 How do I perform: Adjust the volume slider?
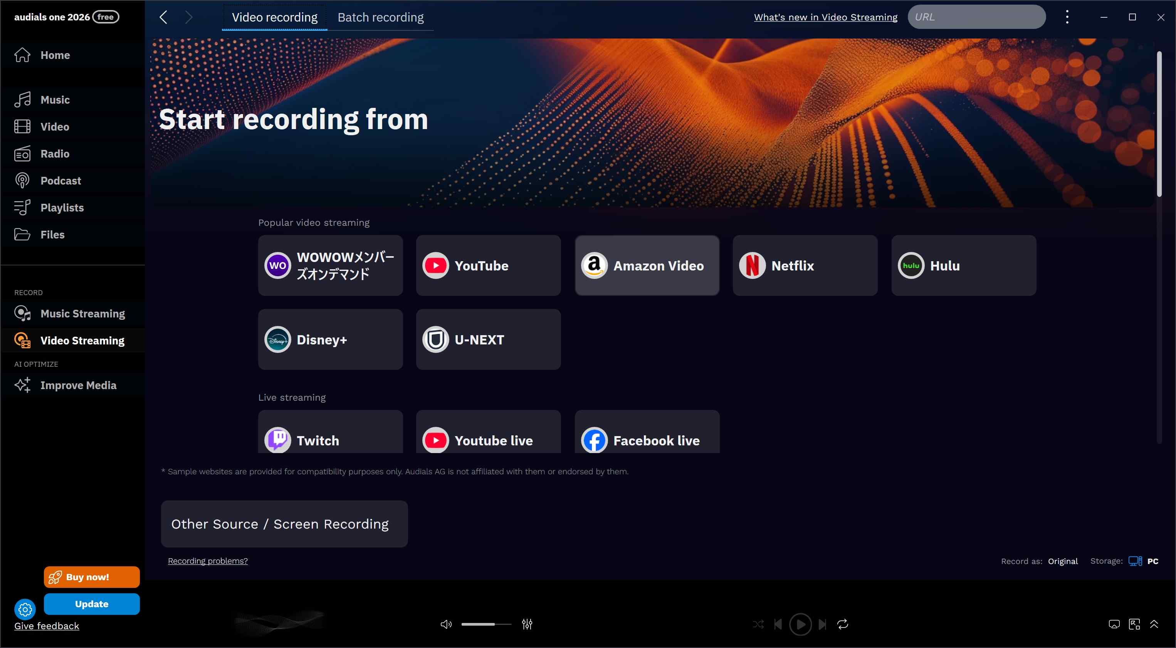tap(486, 624)
